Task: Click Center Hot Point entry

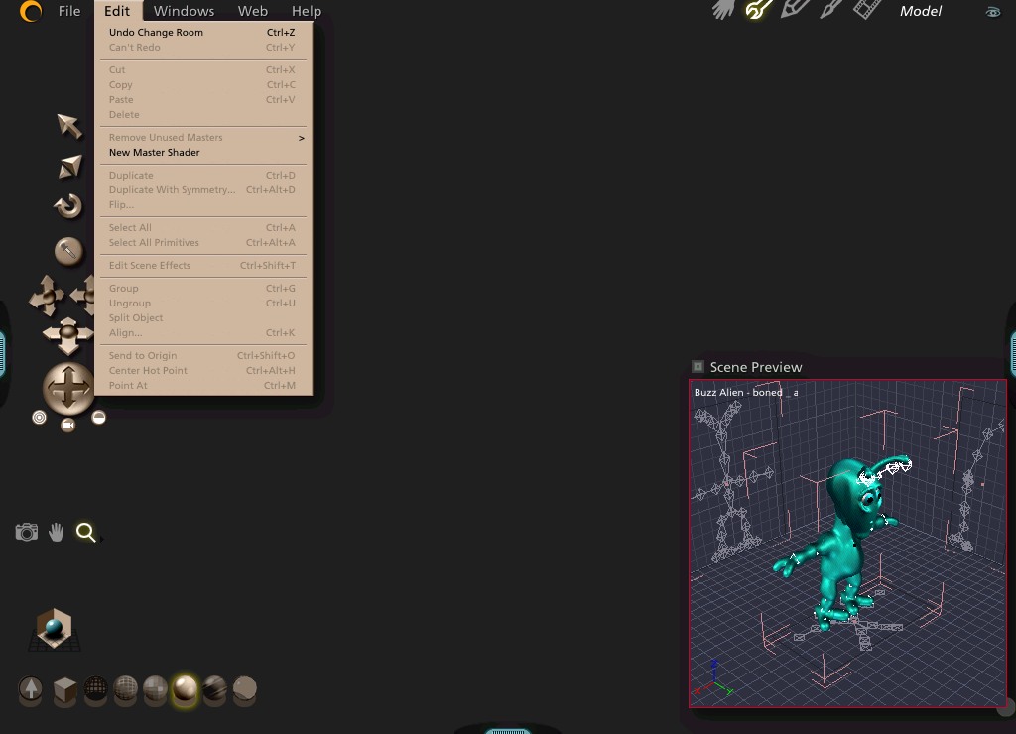Action: tap(202, 371)
